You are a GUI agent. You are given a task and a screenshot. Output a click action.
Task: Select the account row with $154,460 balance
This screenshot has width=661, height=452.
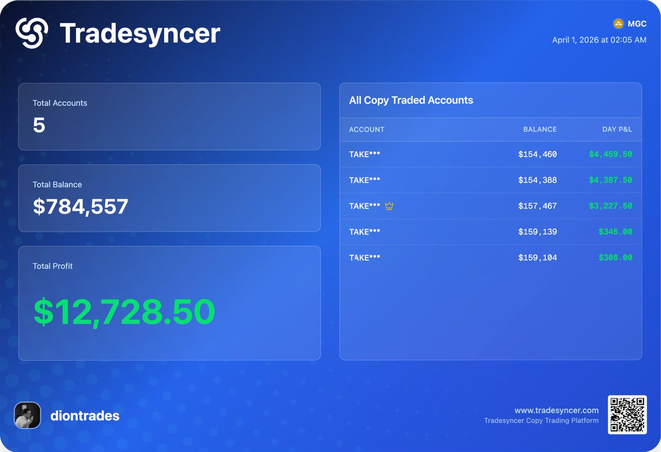(x=490, y=154)
